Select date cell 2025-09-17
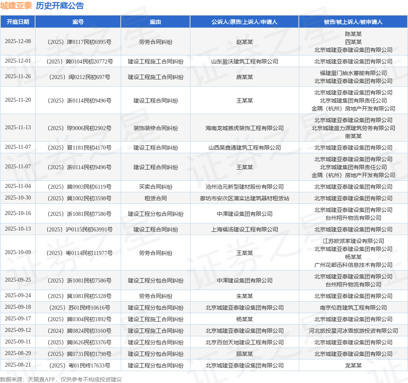Screen dimensions: 408x383 18,318
